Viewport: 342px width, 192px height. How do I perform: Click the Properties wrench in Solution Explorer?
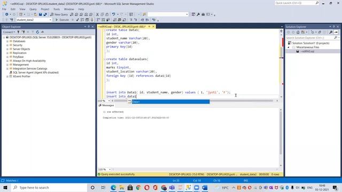331,32
